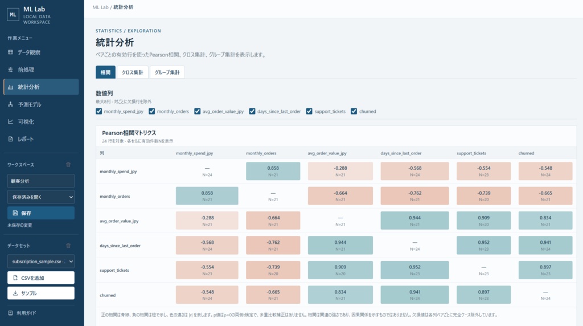Click the 前処理 sliders icon
Viewport: 583px width, 326px height.
10,70
